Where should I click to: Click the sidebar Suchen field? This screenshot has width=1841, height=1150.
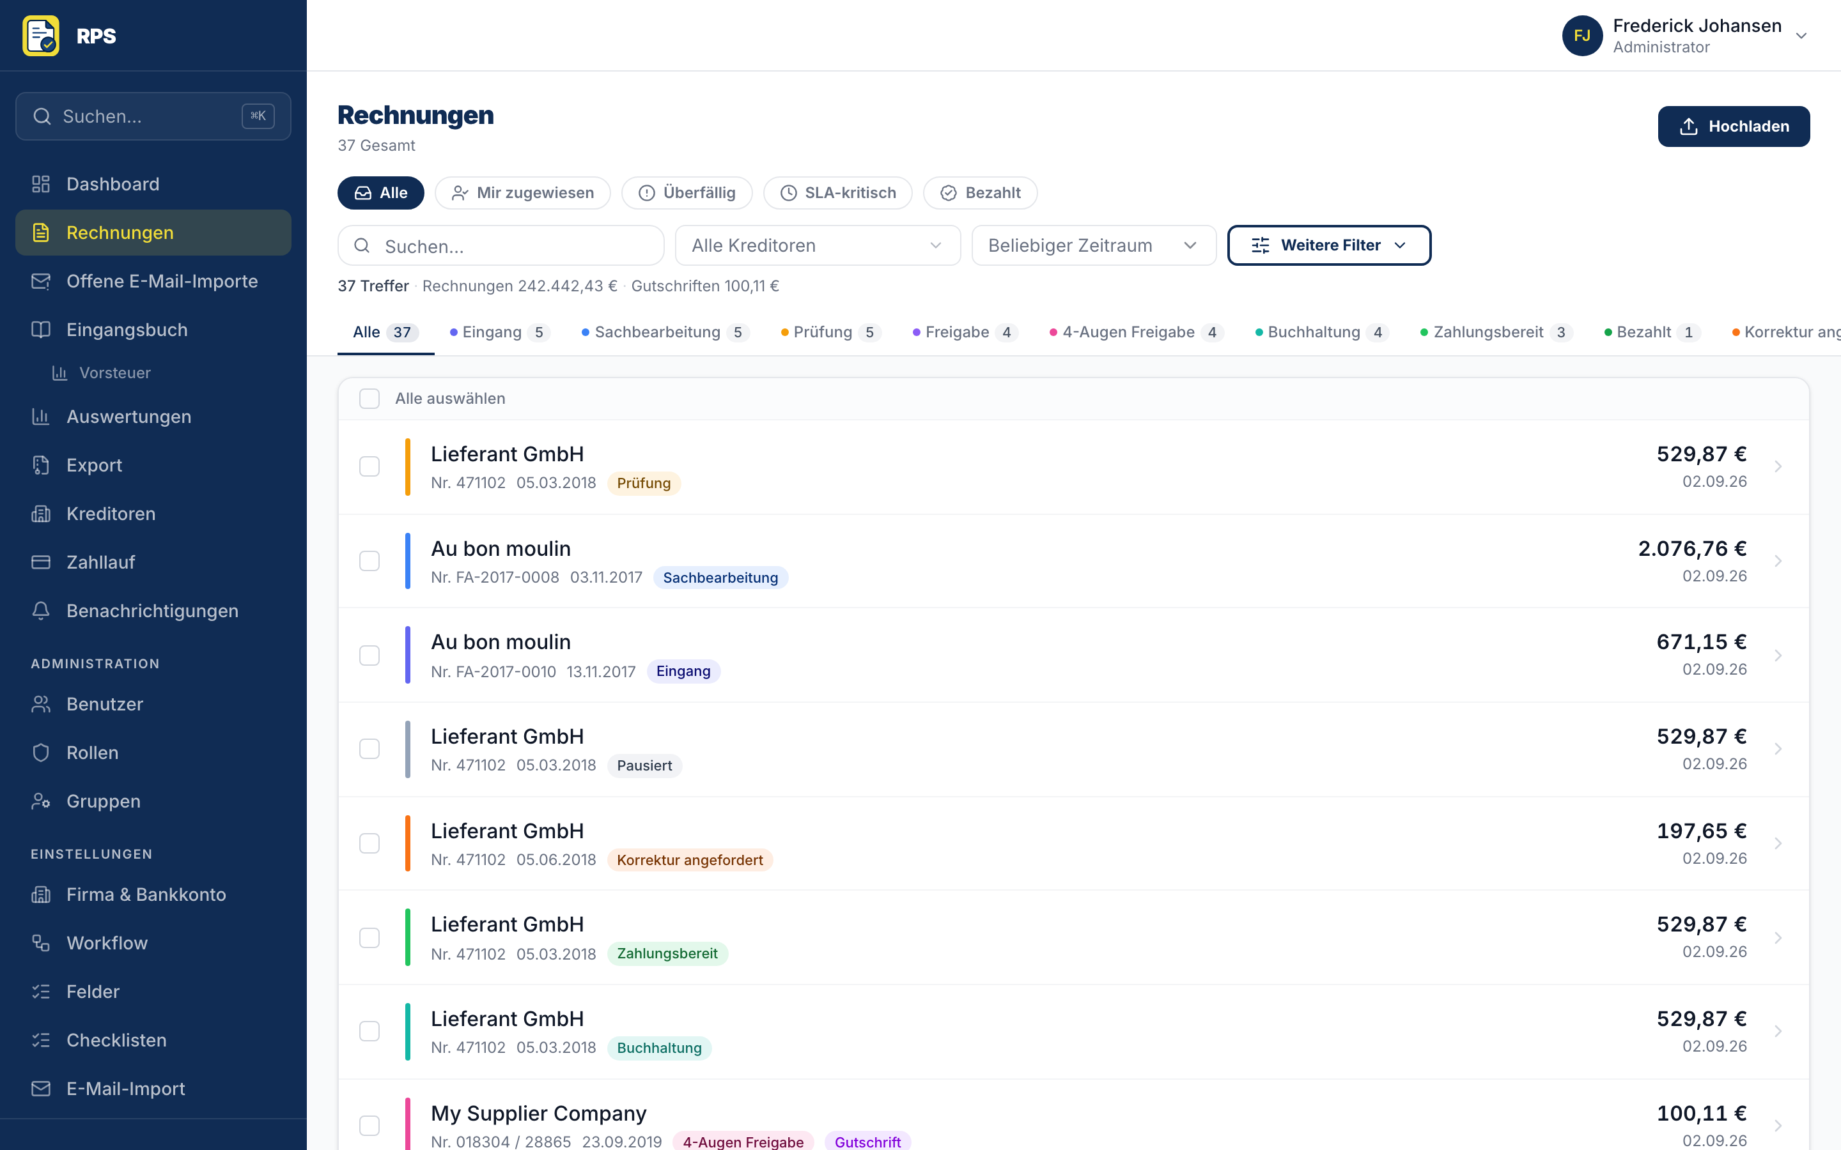(x=153, y=116)
